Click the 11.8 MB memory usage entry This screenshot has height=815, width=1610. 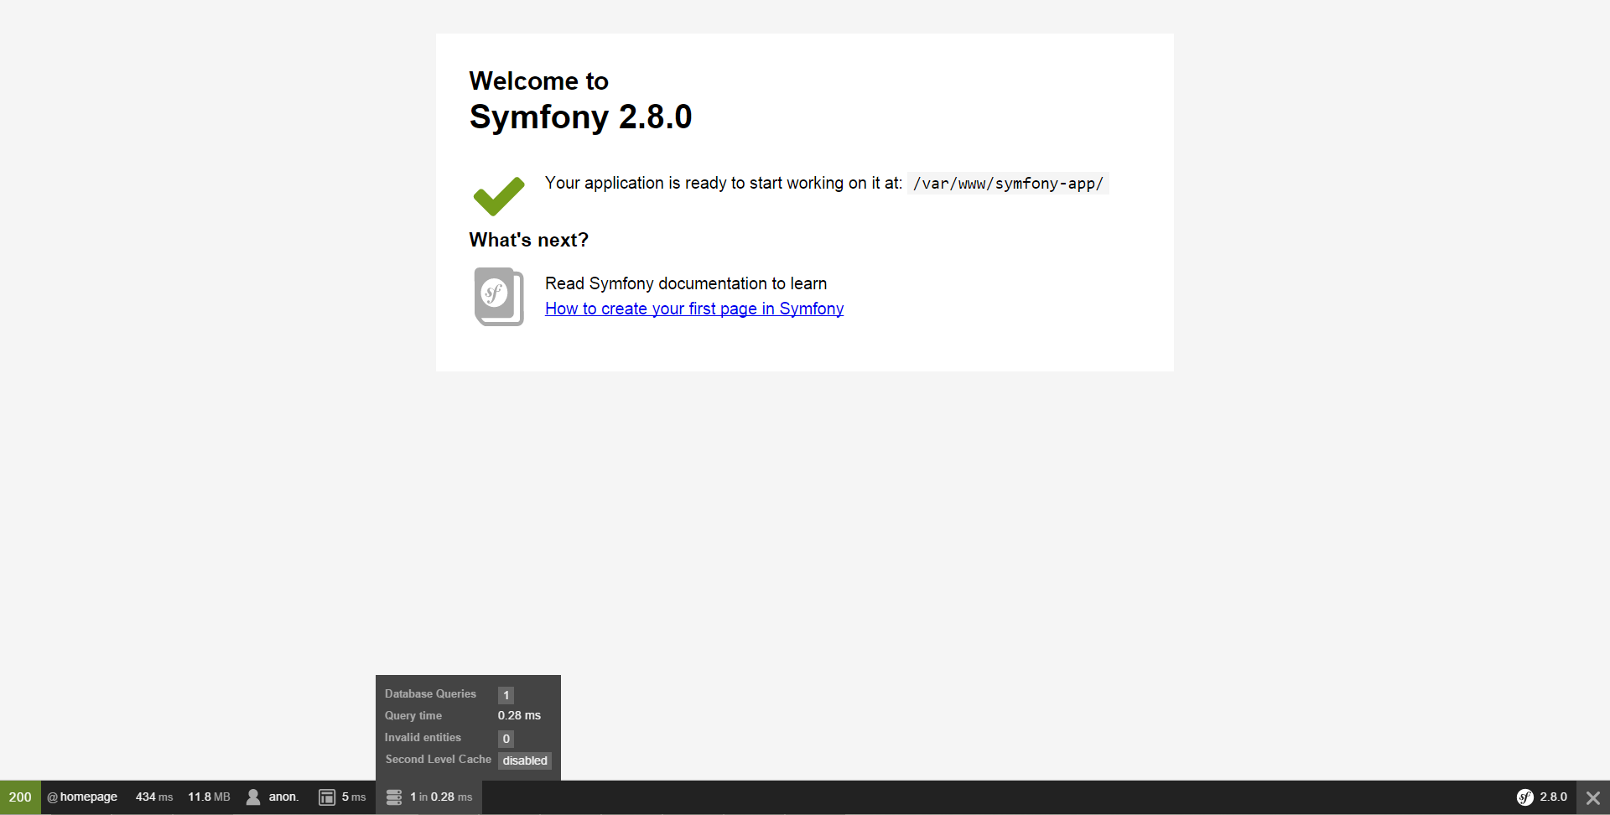tap(209, 797)
